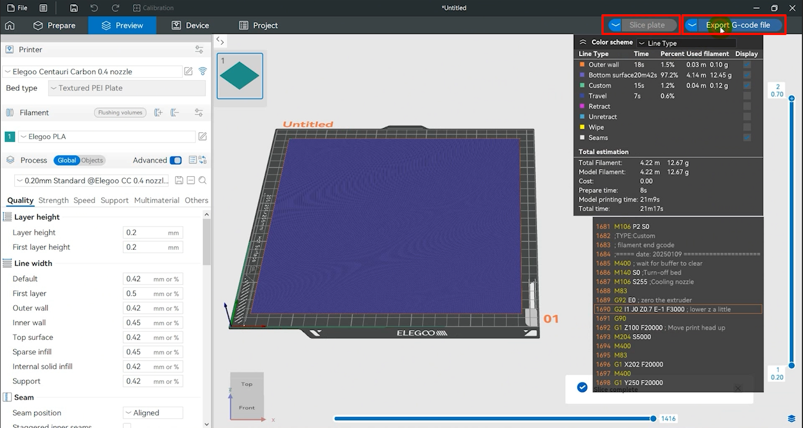Click the Redo icon in the top toolbar

click(114, 8)
